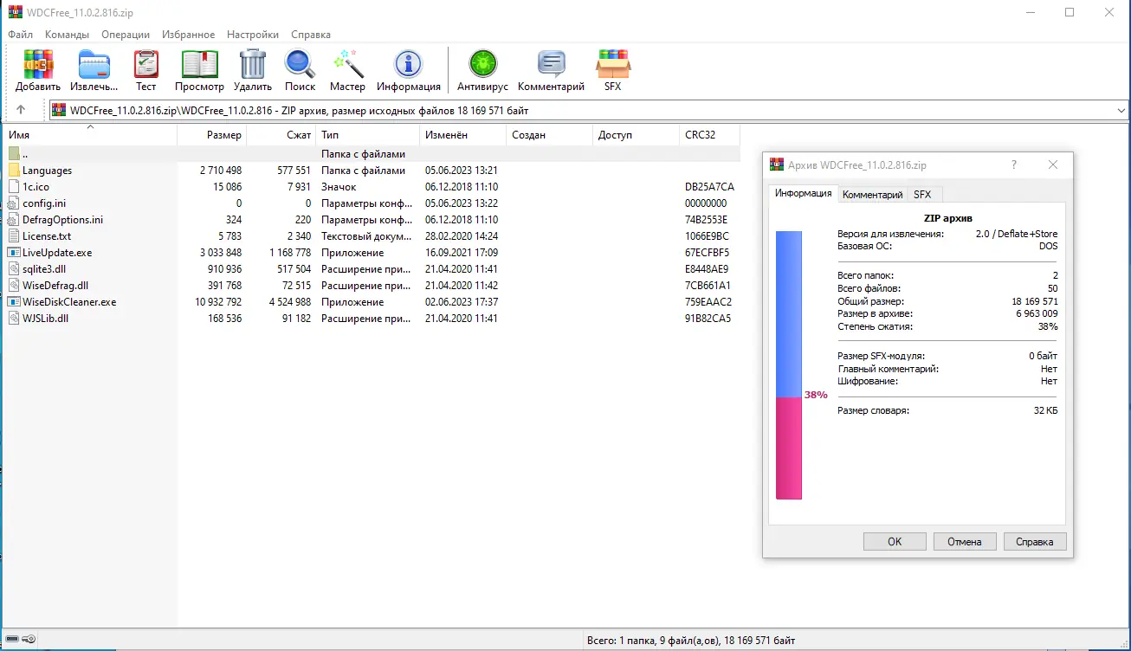
Task: Click the Languages size value 2 710 498
Action: (x=221, y=171)
